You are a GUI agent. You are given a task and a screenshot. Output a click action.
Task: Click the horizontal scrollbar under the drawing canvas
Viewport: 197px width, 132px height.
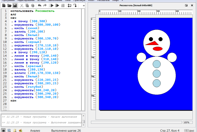click(138, 122)
